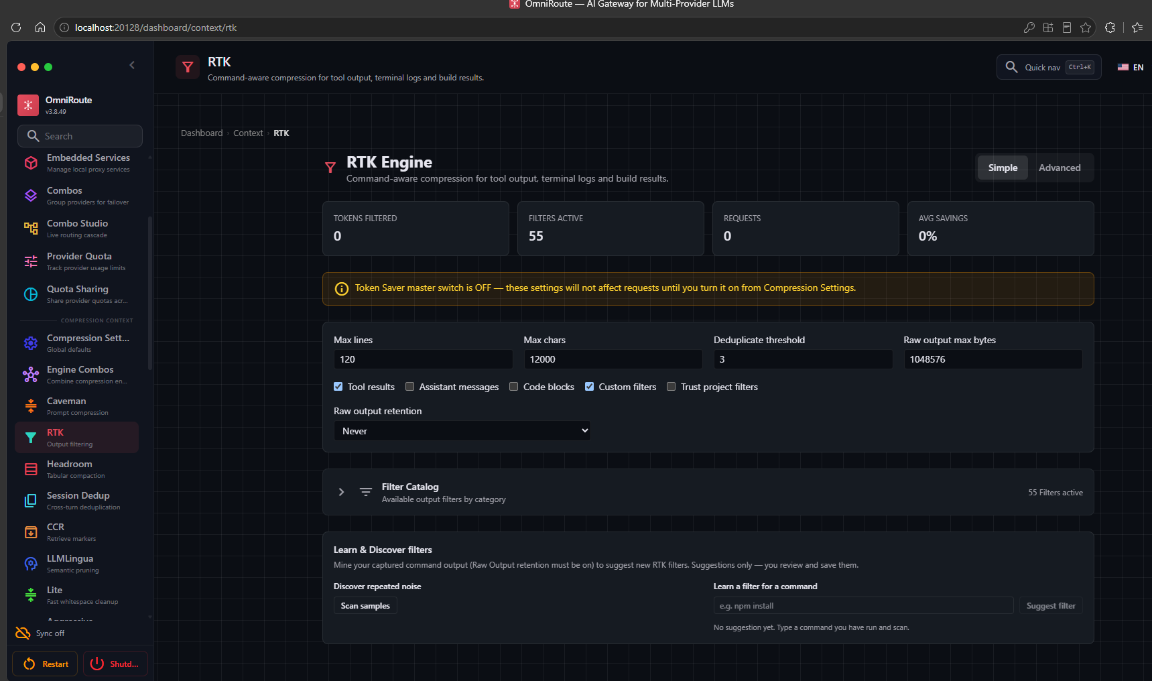1152x681 pixels.
Task: Click the Learn a filter command input
Action: point(863,606)
